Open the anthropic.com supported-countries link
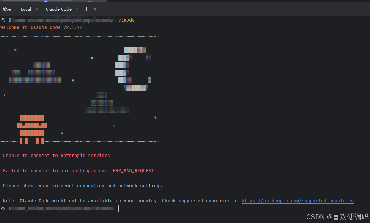Screen dimensions: 370x223 pos(297,201)
